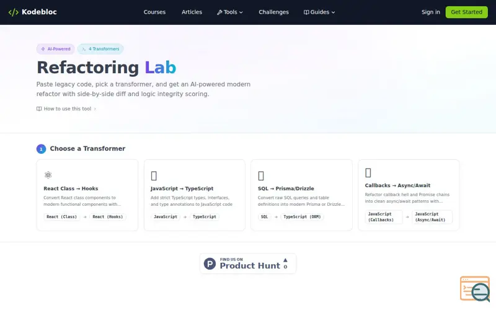Click the 4 Transformers badge

100,49
